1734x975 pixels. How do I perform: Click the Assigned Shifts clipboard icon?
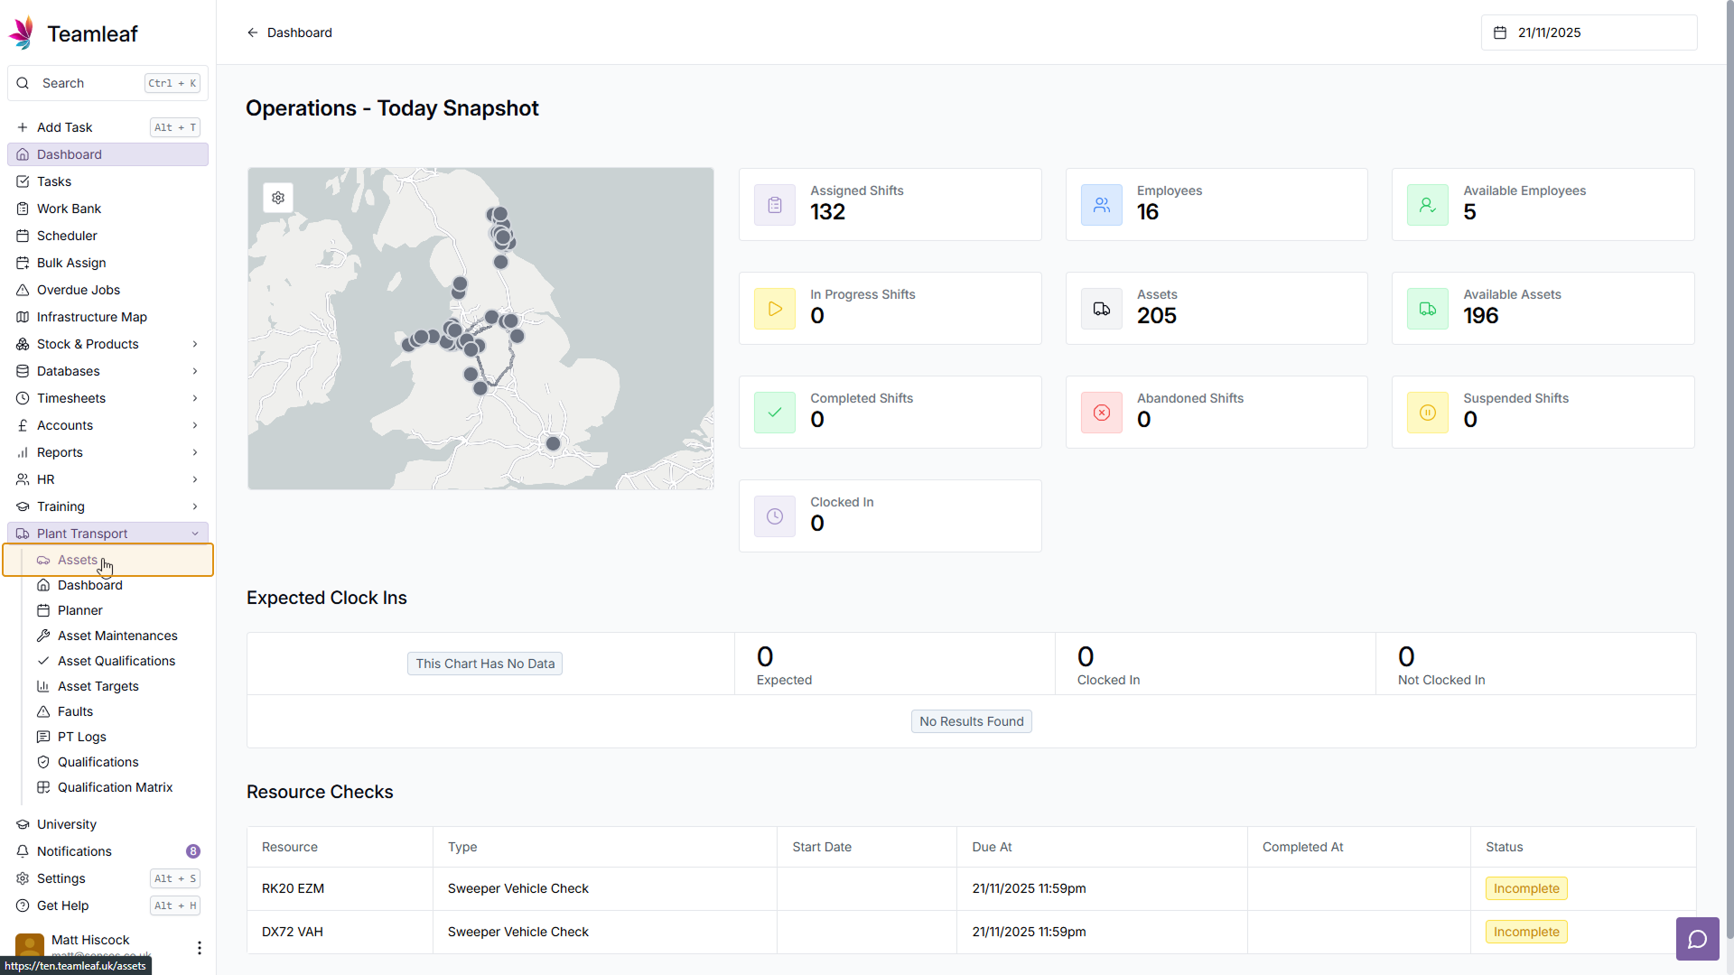coord(775,205)
